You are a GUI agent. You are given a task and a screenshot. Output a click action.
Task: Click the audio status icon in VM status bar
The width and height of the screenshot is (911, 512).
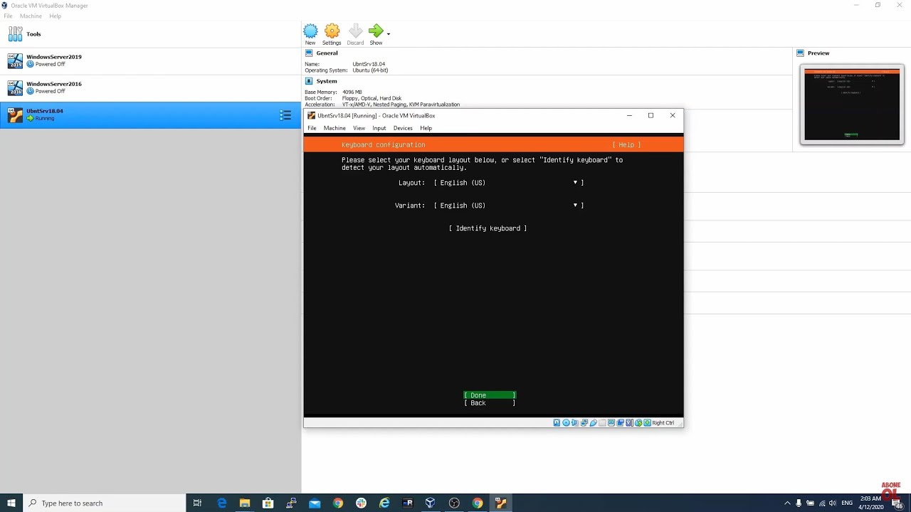coord(575,422)
